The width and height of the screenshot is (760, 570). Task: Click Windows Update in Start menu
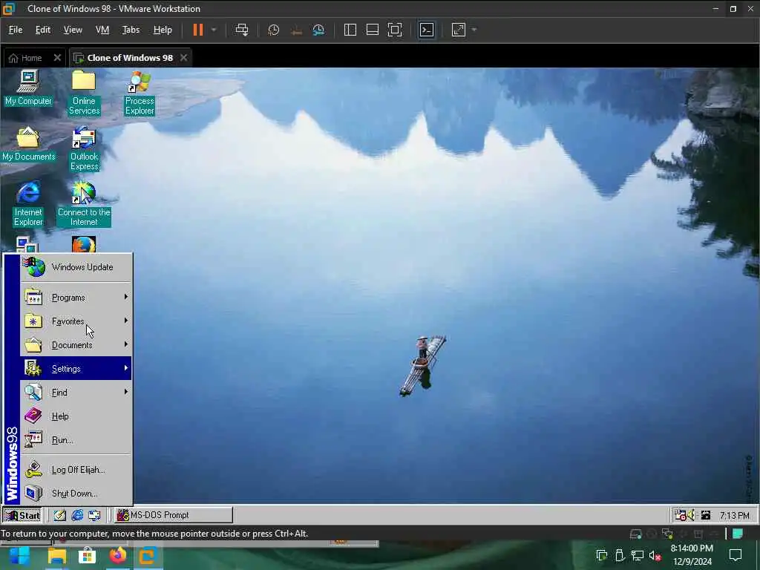pyautogui.click(x=76, y=267)
